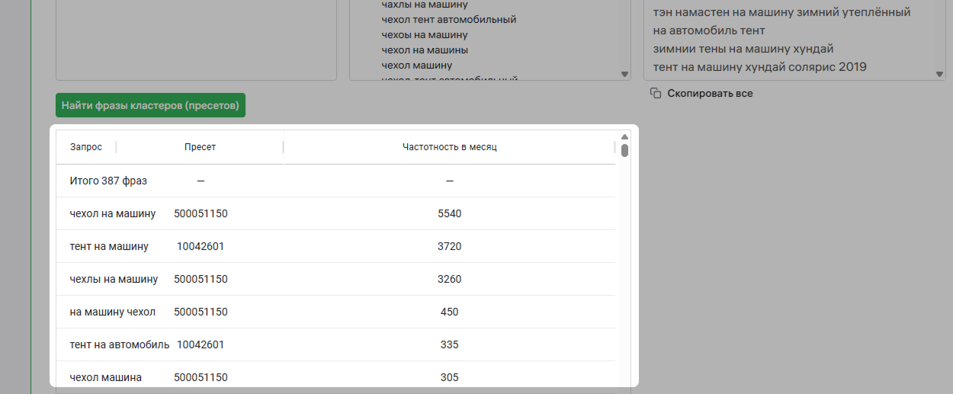This screenshot has width=953, height=394.
Task: Sort by Частотность в месяц header
Action: click(x=449, y=147)
